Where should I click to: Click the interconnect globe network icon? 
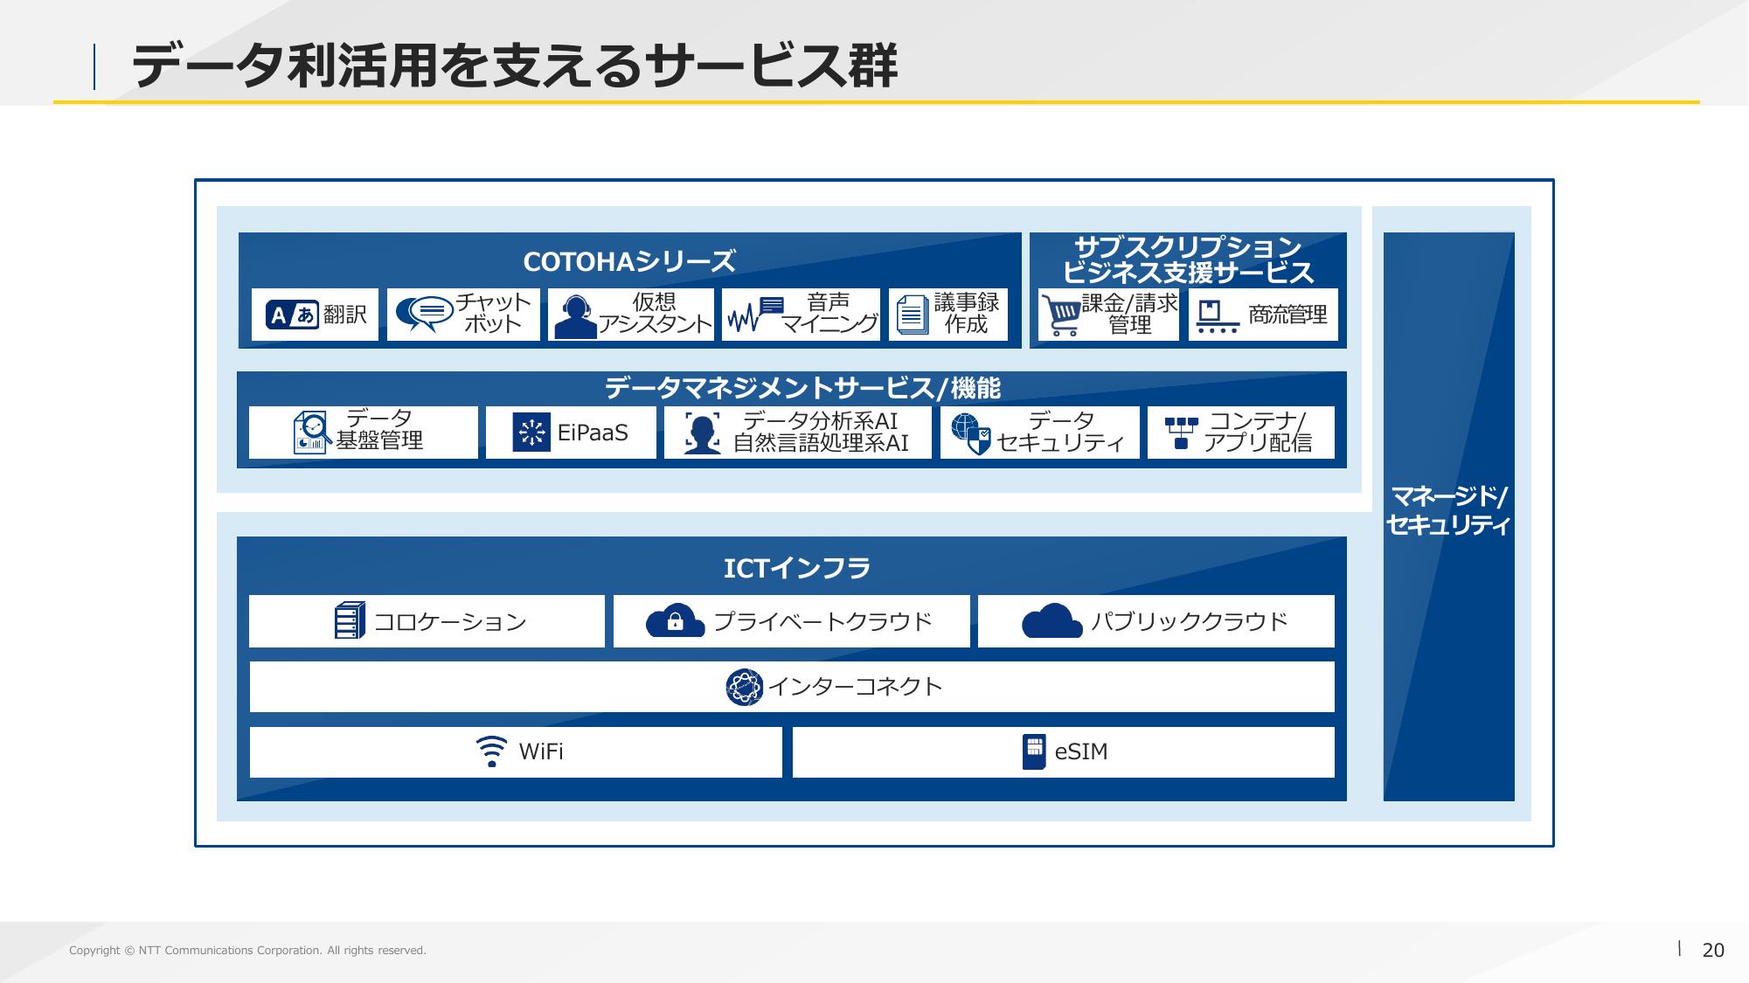pos(744,687)
